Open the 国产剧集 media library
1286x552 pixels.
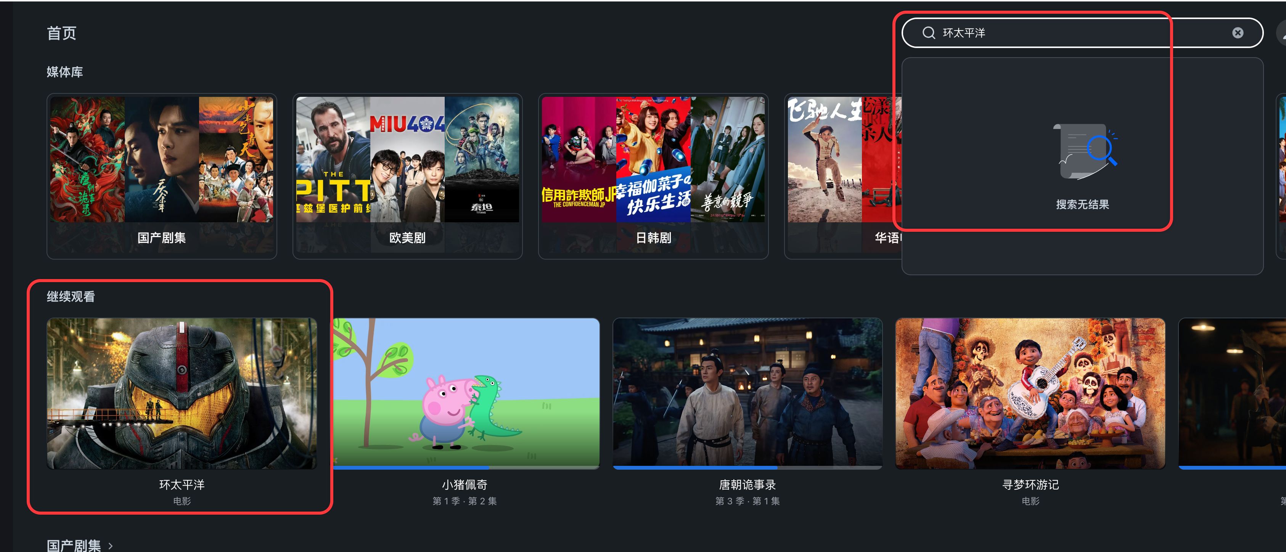tap(162, 176)
